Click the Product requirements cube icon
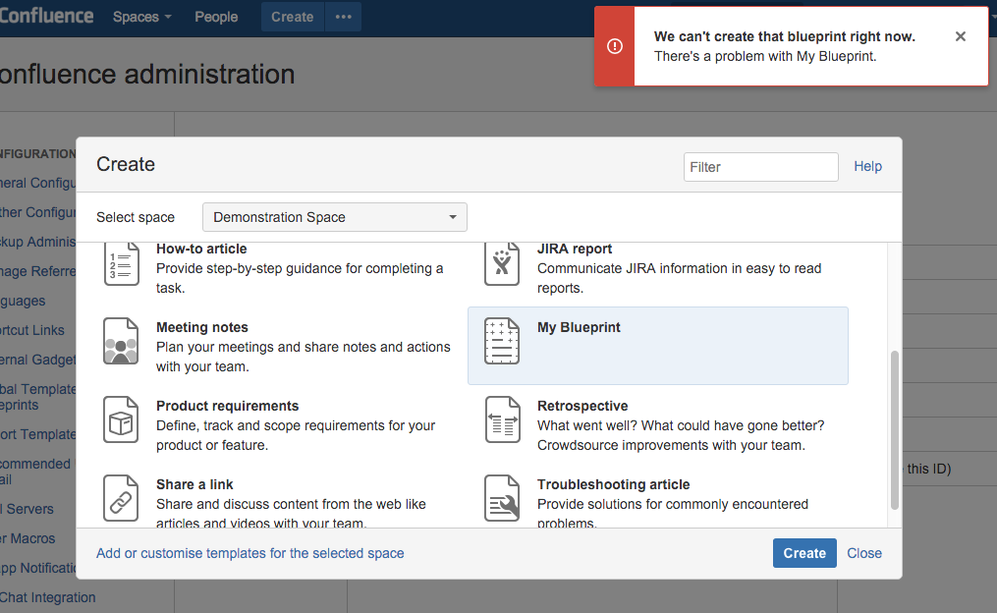 (x=121, y=419)
